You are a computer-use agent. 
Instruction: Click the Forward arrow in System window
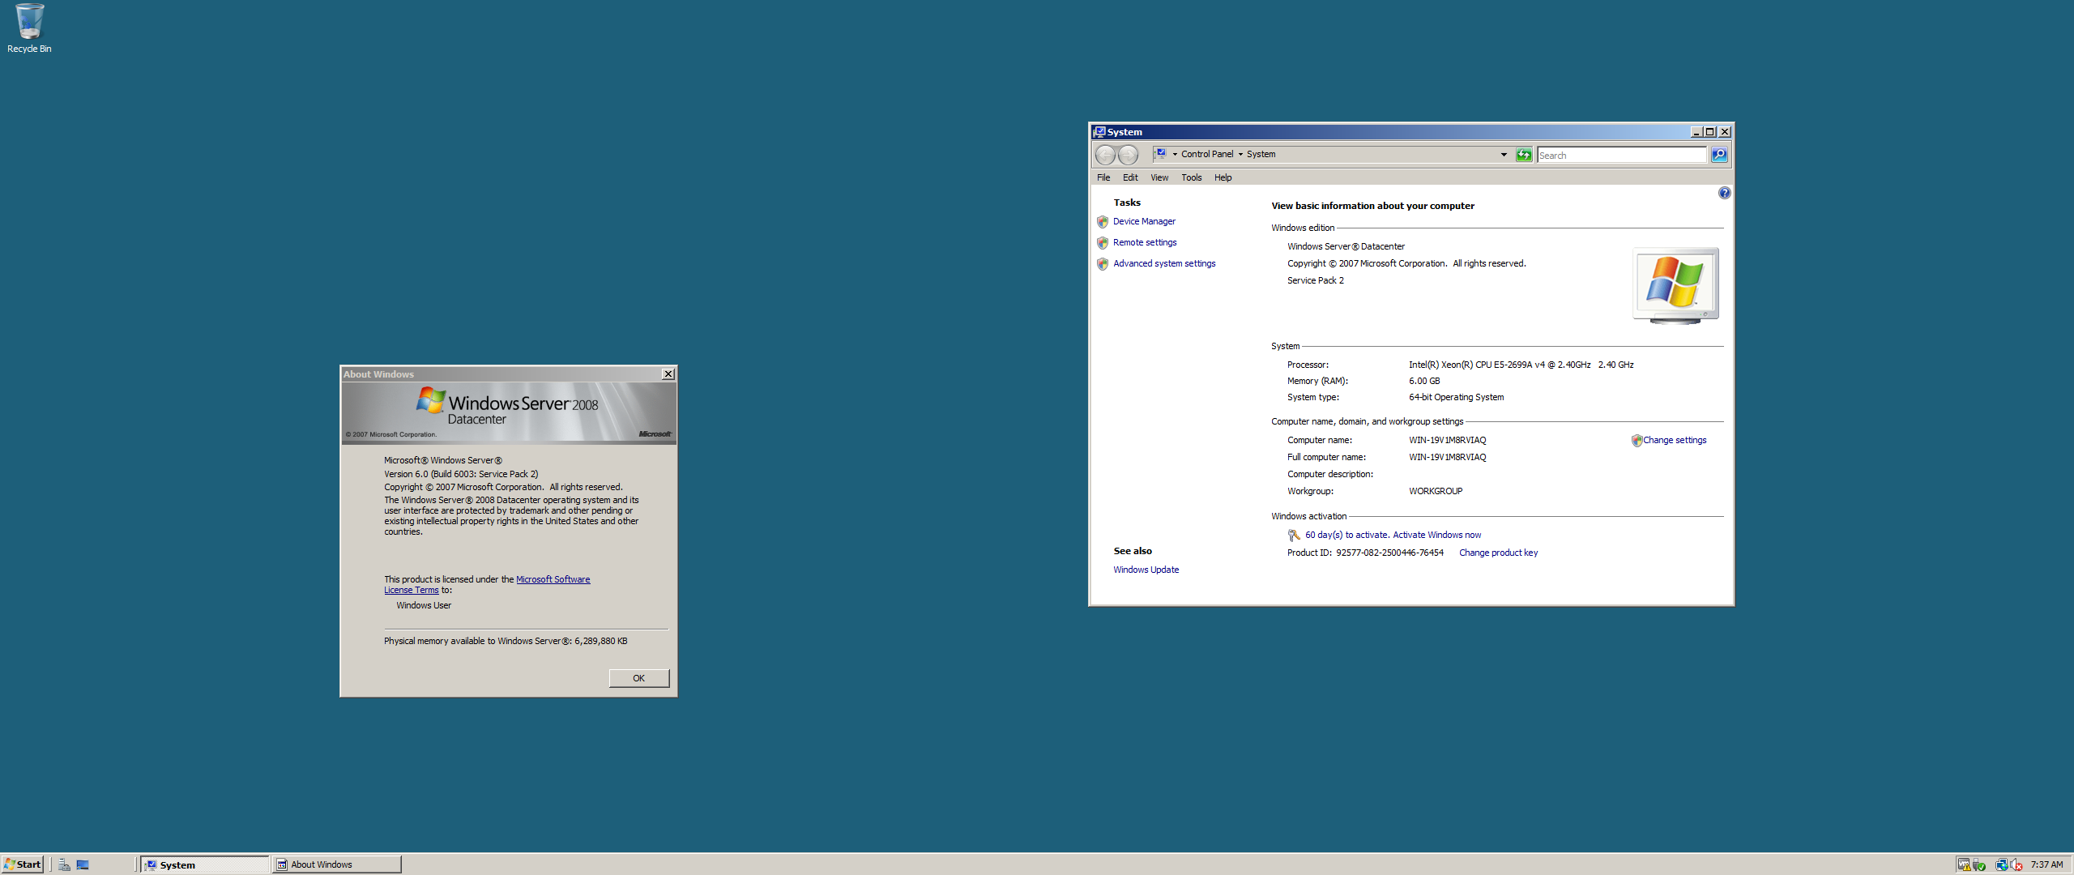click(1128, 154)
